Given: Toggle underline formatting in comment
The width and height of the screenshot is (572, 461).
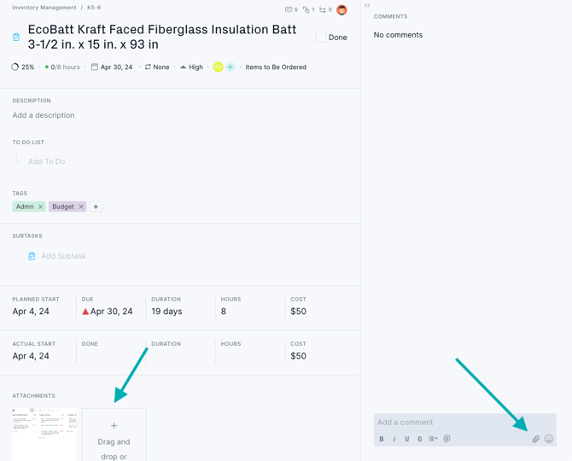Looking at the screenshot, I should (407, 439).
